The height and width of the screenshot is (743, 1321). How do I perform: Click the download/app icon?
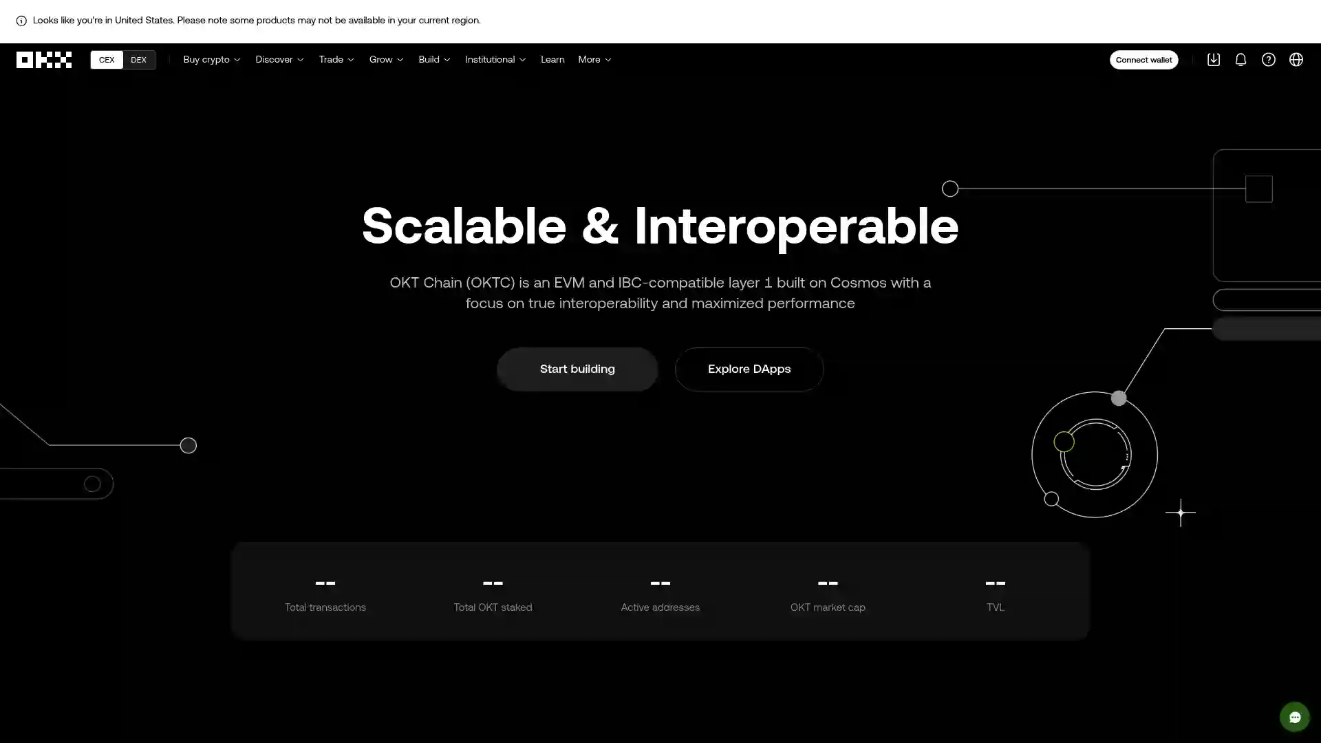pos(1214,60)
